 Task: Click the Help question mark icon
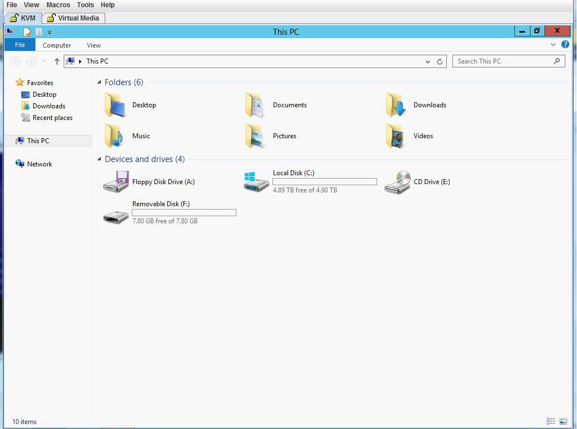tap(565, 44)
